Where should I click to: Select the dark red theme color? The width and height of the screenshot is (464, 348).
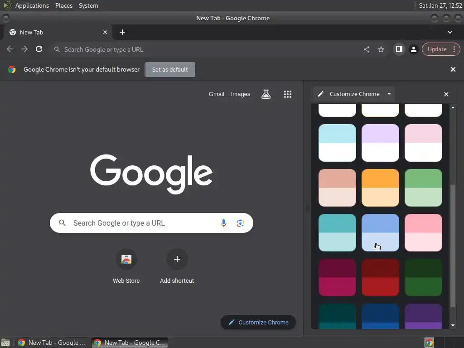click(380, 278)
